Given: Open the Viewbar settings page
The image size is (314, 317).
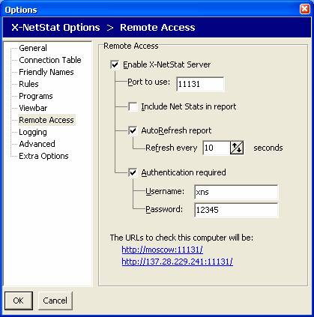Looking at the screenshot, I should (33, 108).
